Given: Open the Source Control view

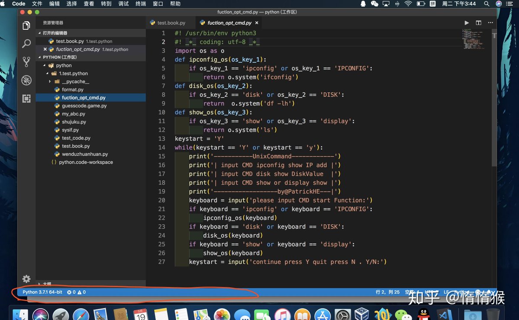Looking at the screenshot, I should click(26, 62).
